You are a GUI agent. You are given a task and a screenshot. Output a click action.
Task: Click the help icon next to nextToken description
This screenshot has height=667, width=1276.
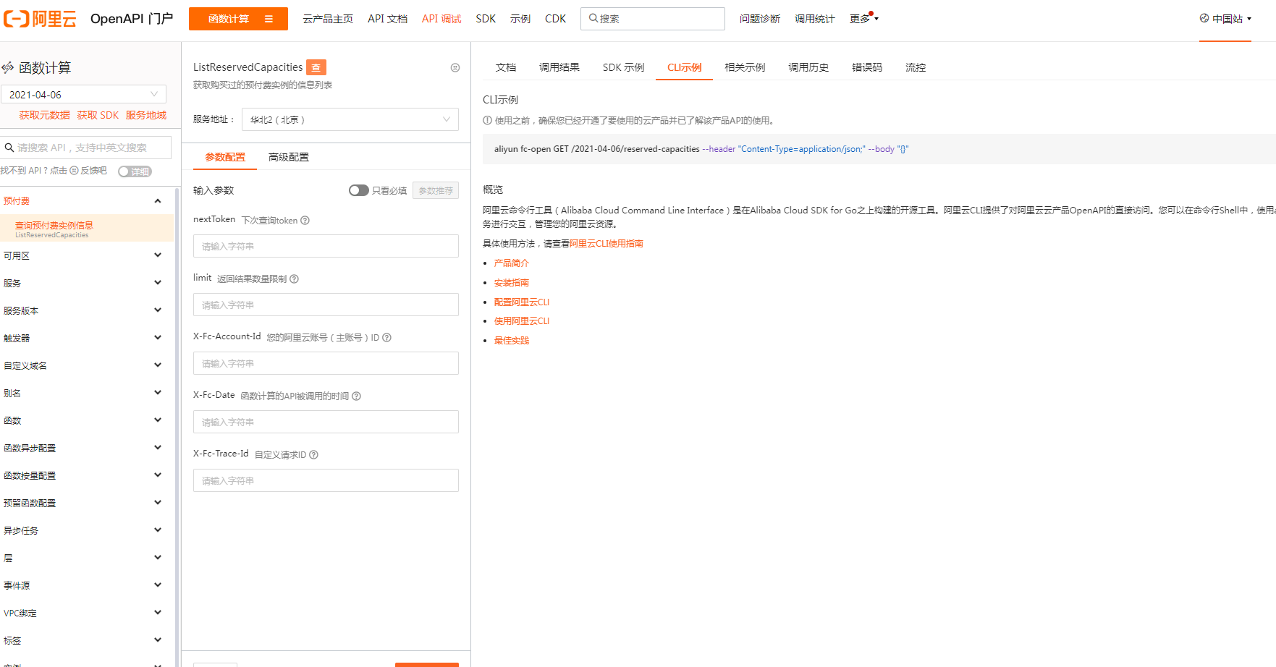(305, 221)
